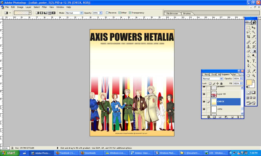Screen dimensions: 261x156
Task: Add a layer style from Layers panel
Action: click(x=209, y=117)
